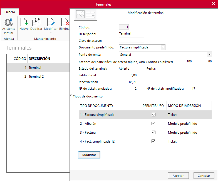Click Ticket print mode for Fact. simplificada T2
218x181 pixels.
pyautogui.click(x=172, y=141)
